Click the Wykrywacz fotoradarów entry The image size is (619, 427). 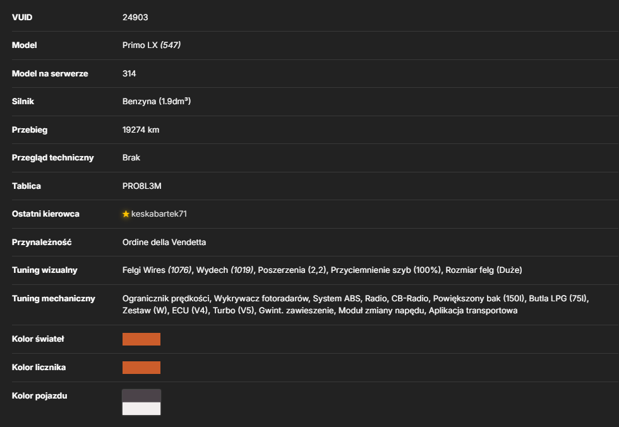(x=261, y=298)
